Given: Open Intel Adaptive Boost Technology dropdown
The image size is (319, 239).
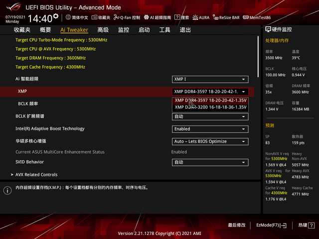Looking at the screenshot, I should tap(210, 129).
